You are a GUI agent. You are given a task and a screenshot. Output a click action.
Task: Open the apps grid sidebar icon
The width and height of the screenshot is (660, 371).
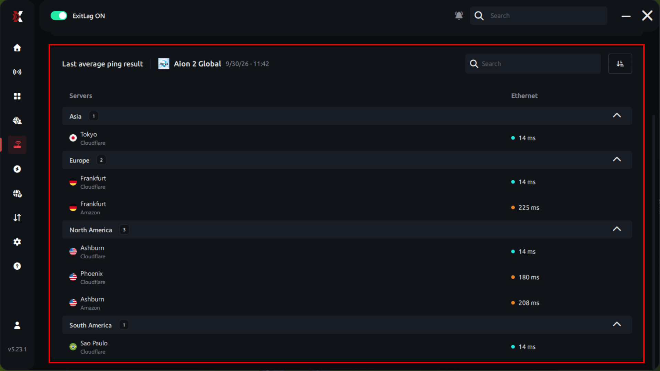(x=17, y=96)
